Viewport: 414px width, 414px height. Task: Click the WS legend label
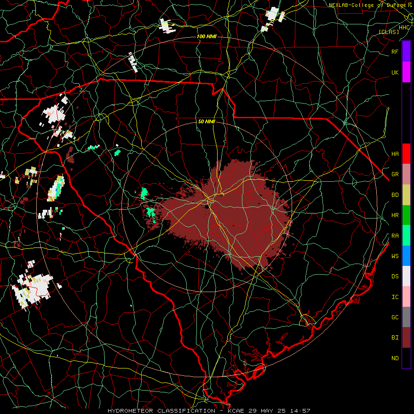tap(395, 256)
